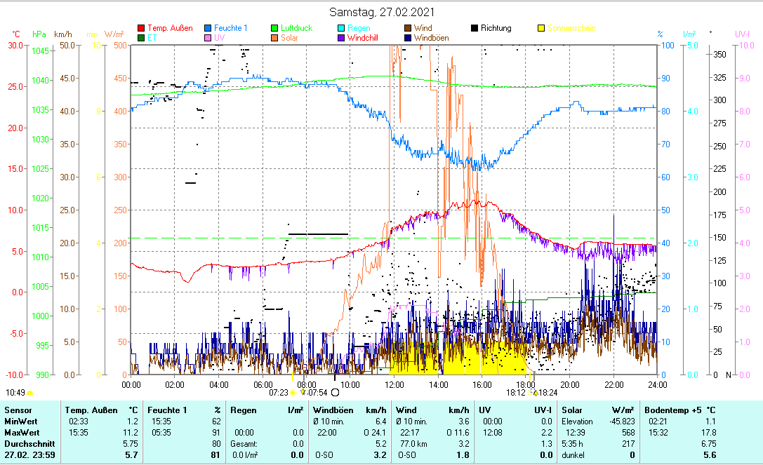Click the orange Solar legend square
The height and width of the screenshot is (465, 763).
pyautogui.click(x=275, y=38)
